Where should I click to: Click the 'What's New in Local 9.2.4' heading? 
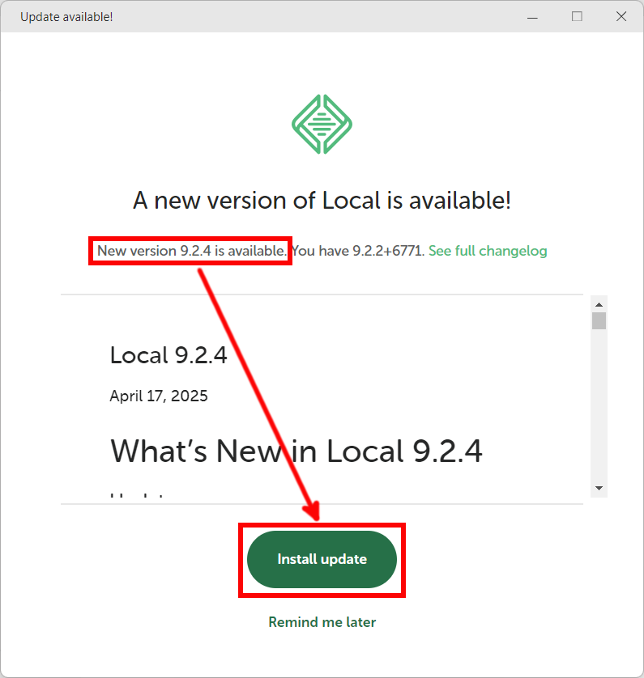point(296,451)
